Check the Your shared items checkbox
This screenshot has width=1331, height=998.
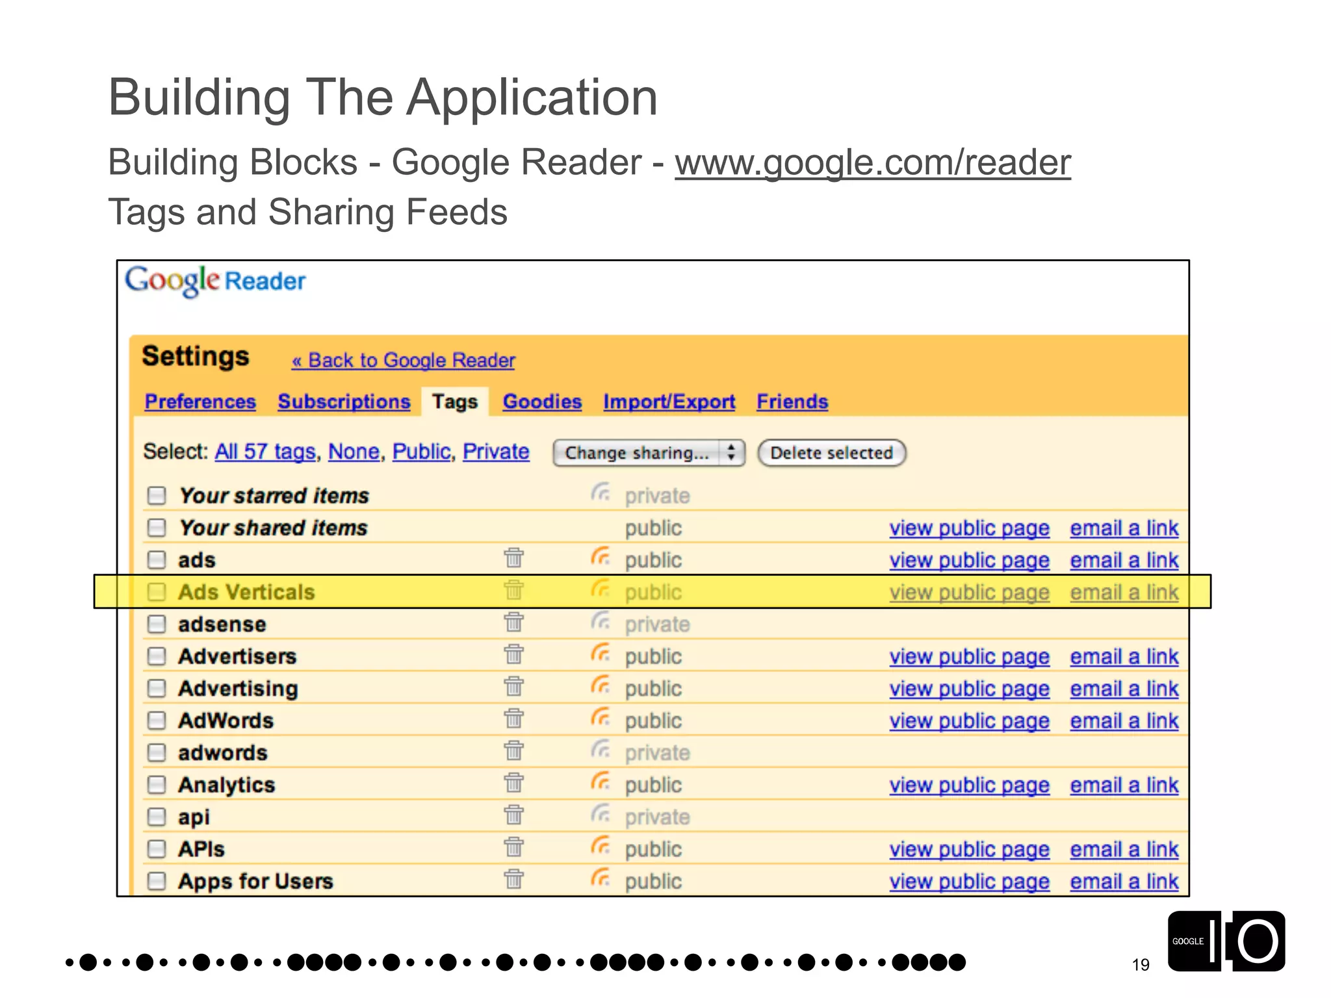click(x=157, y=528)
